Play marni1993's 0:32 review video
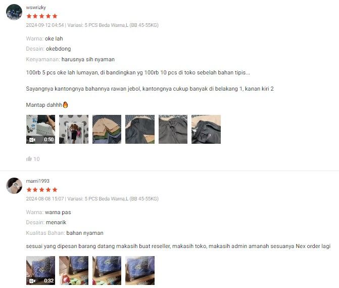339x288 pixels. tap(40, 270)
